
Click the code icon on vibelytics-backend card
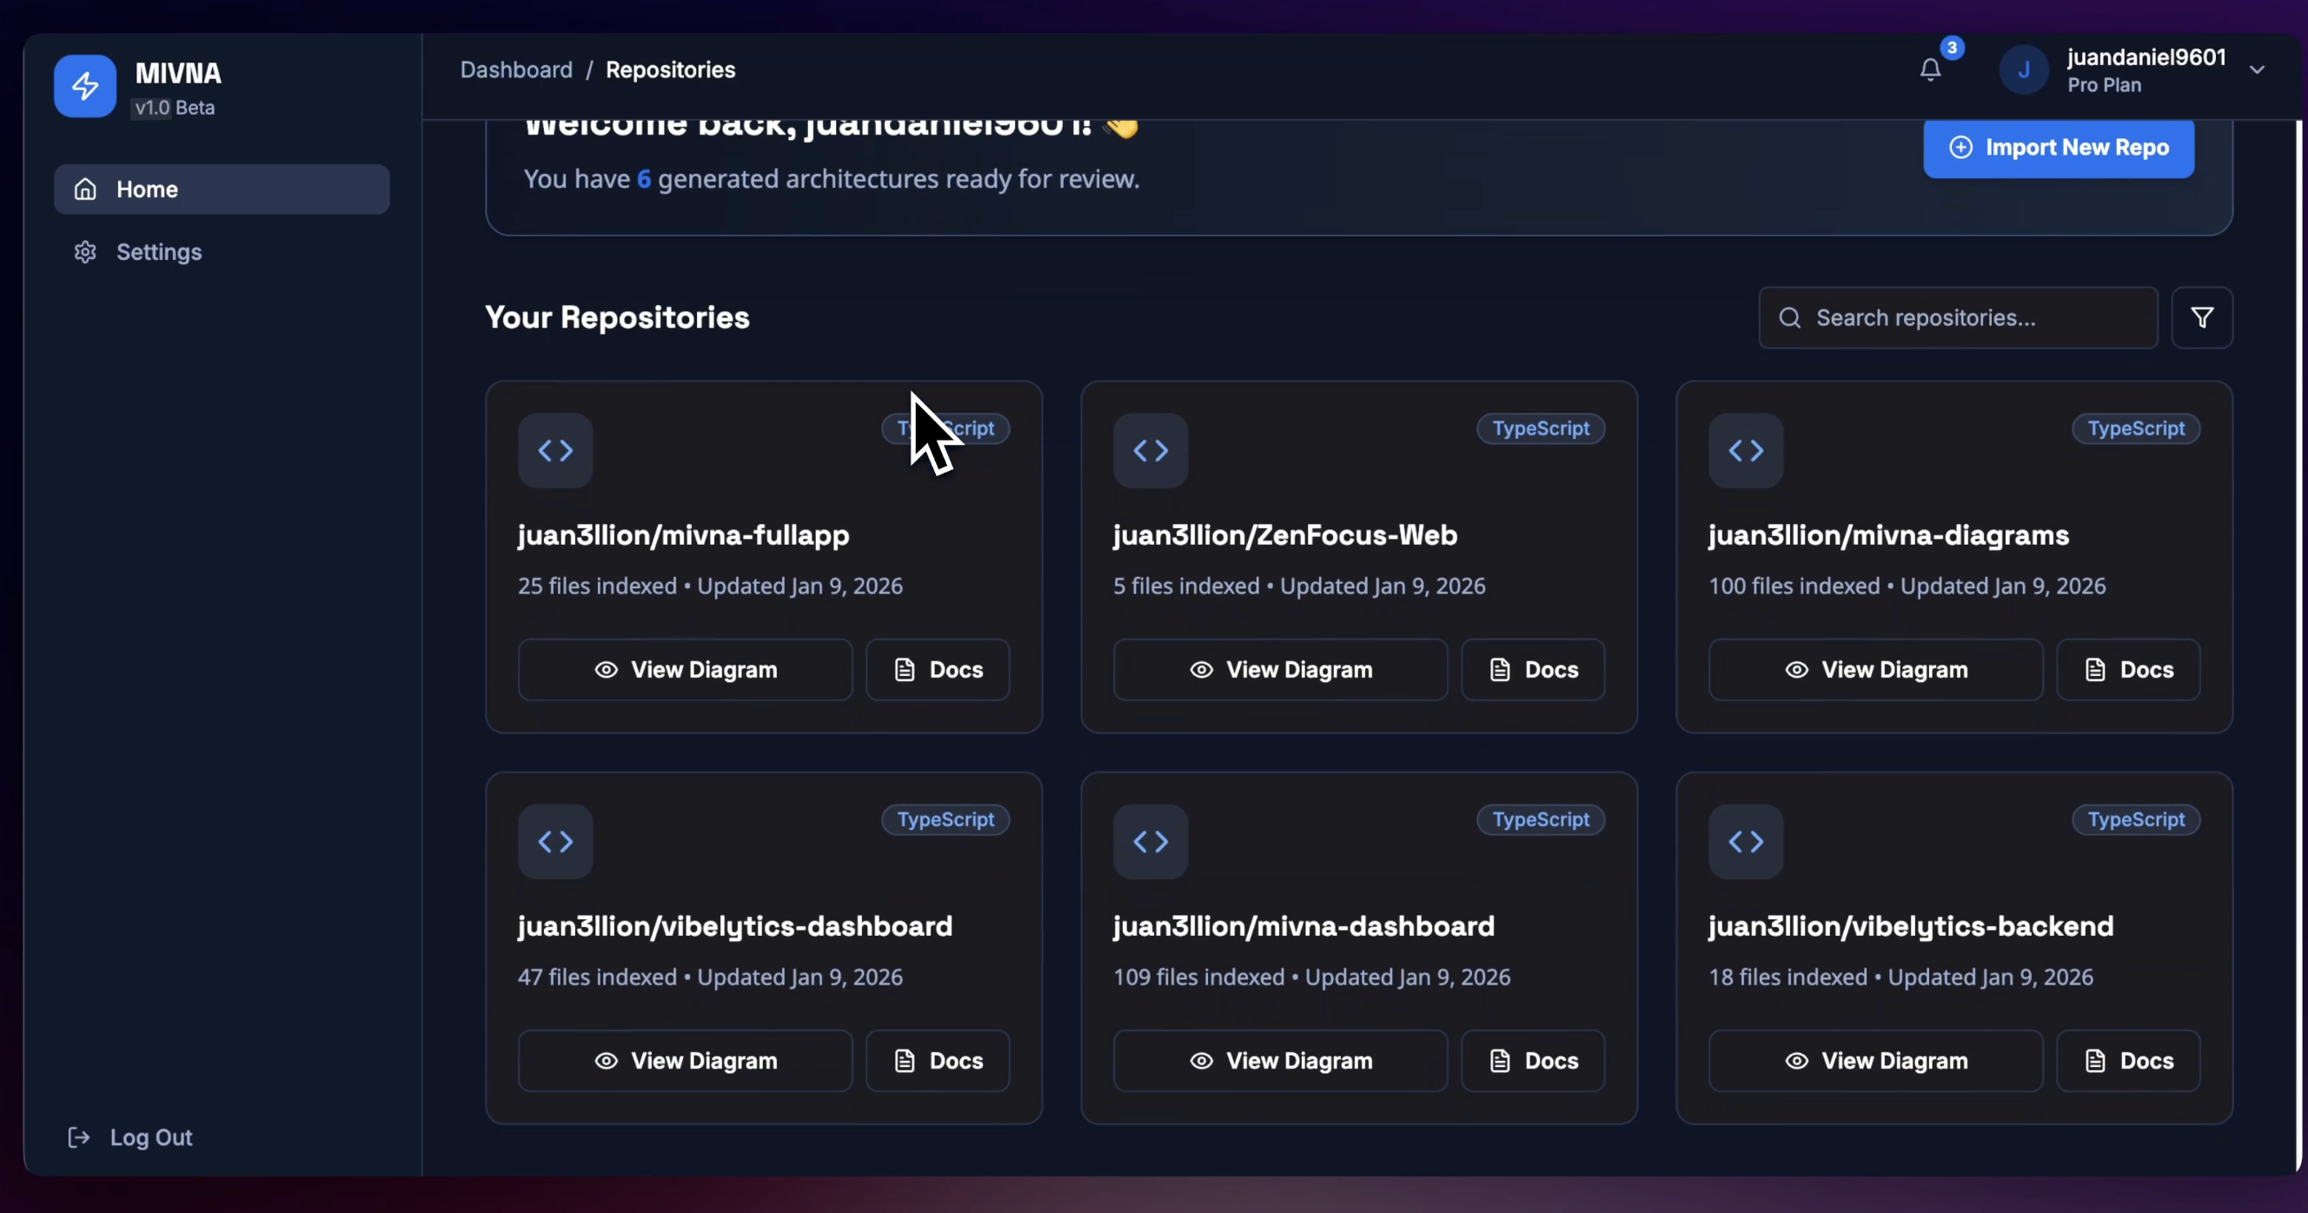pos(1745,840)
